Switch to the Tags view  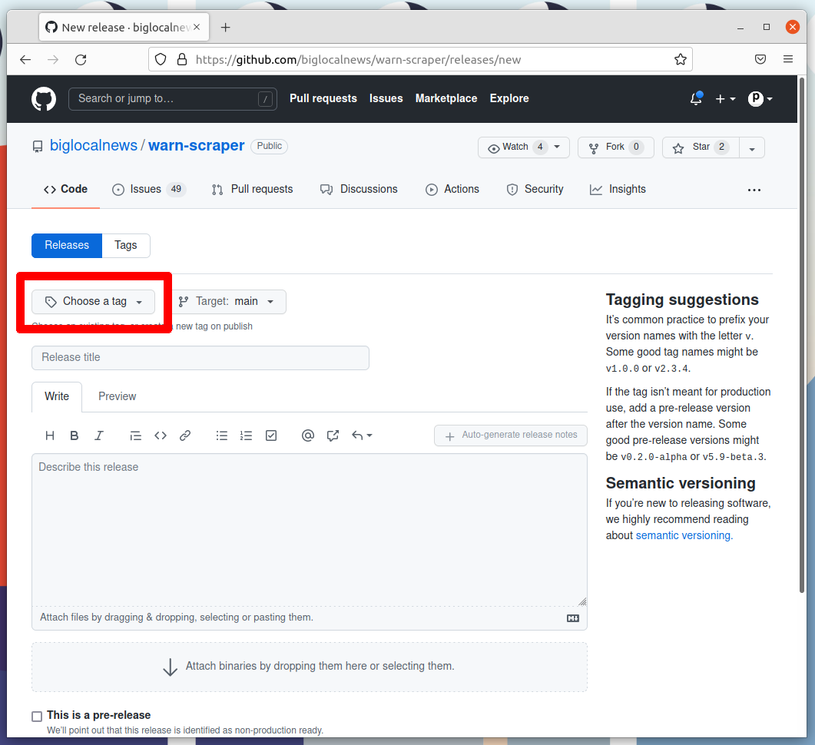[126, 245]
